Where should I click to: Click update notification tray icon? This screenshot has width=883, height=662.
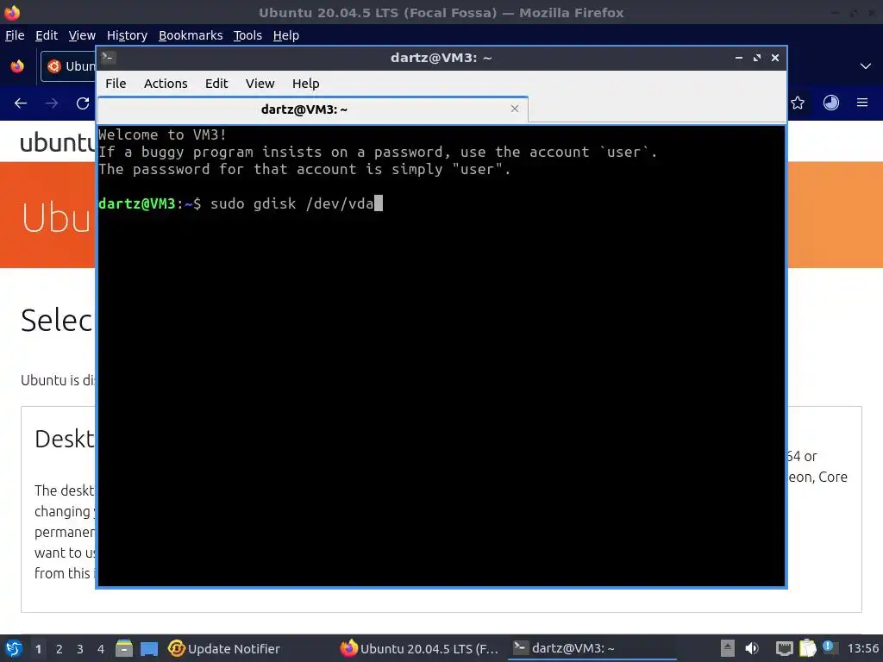(x=829, y=646)
